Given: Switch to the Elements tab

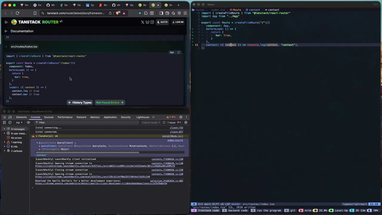Looking at the screenshot, I should pos(21,117).
